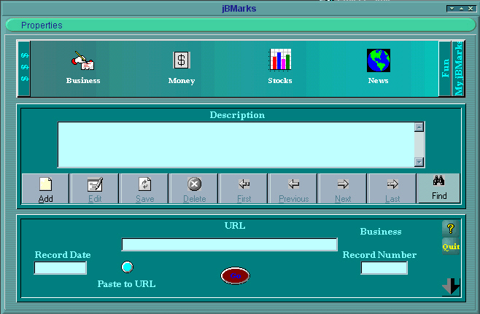Image resolution: width=480 pixels, height=314 pixels.
Task: Click the Record Number field
Action: coord(384,268)
